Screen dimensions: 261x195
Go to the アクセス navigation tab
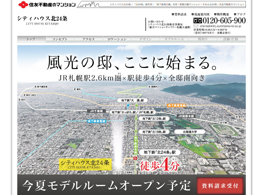89,39
